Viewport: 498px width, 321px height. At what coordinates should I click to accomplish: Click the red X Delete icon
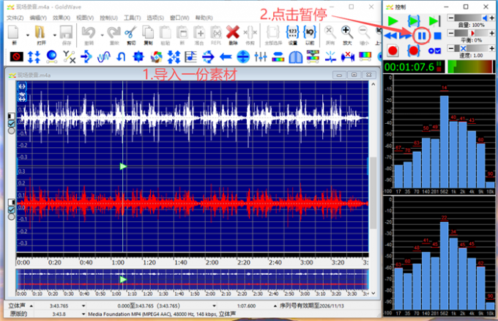pyautogui.click(x=233, y=32)
